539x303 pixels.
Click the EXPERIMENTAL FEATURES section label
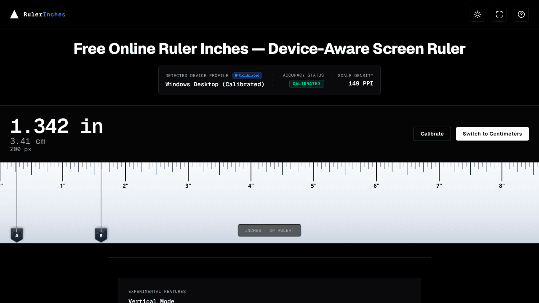tap(157, 292)
